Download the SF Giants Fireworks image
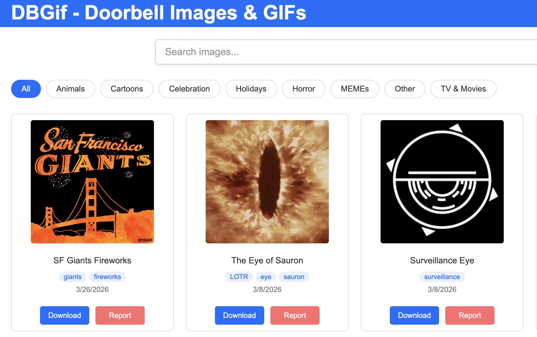The width and height of the screenshot is (537, 337). (x=64, y=315)
